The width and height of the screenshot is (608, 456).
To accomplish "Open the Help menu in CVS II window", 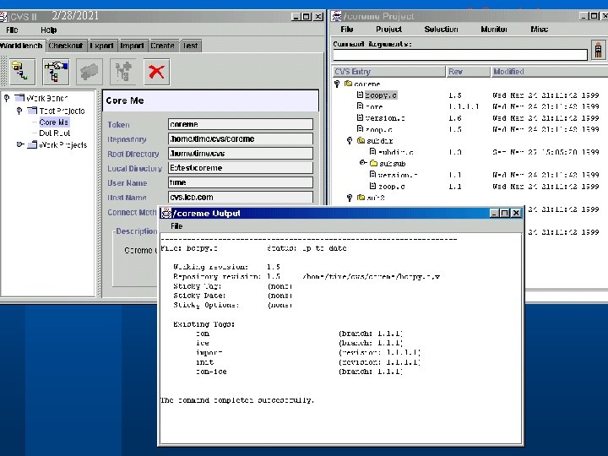I will pyautogui.click(x=48, y=30).
